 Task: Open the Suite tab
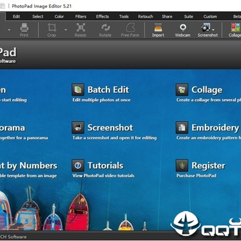[x=189, y=17]
